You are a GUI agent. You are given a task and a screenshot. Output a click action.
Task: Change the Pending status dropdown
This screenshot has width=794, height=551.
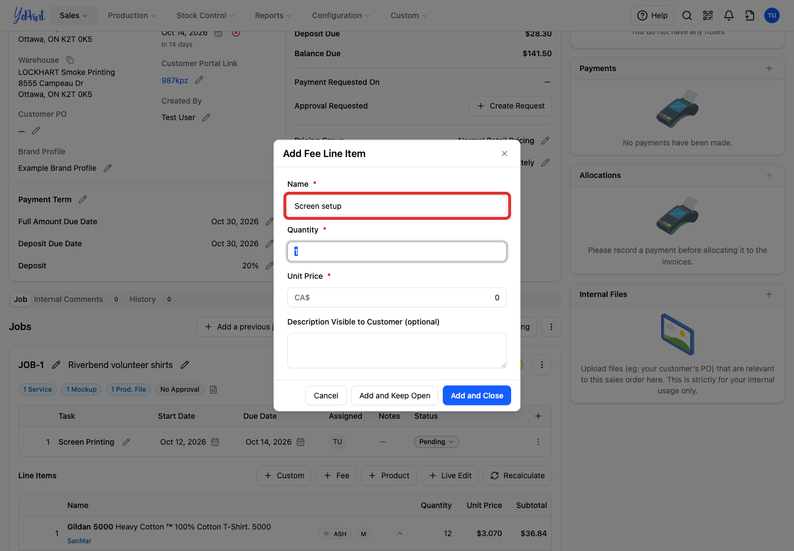(436, 442)
